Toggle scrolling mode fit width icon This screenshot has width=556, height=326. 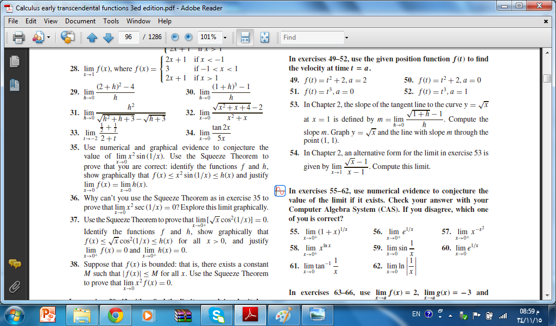(245, 37)
